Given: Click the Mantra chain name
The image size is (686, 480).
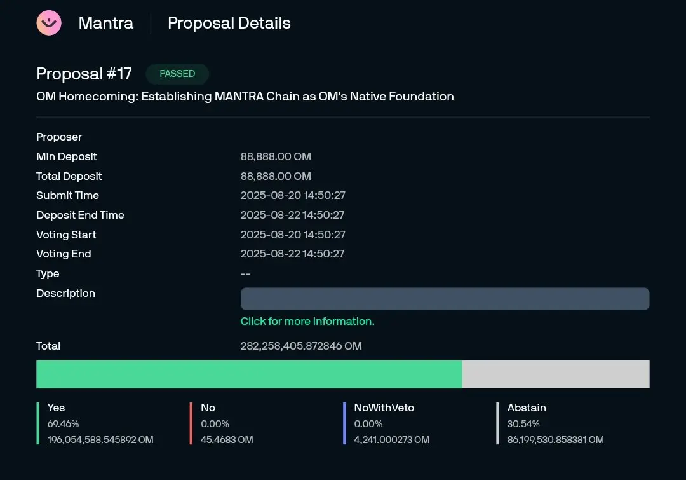Looking at the screenshot, I should (106, 23).
